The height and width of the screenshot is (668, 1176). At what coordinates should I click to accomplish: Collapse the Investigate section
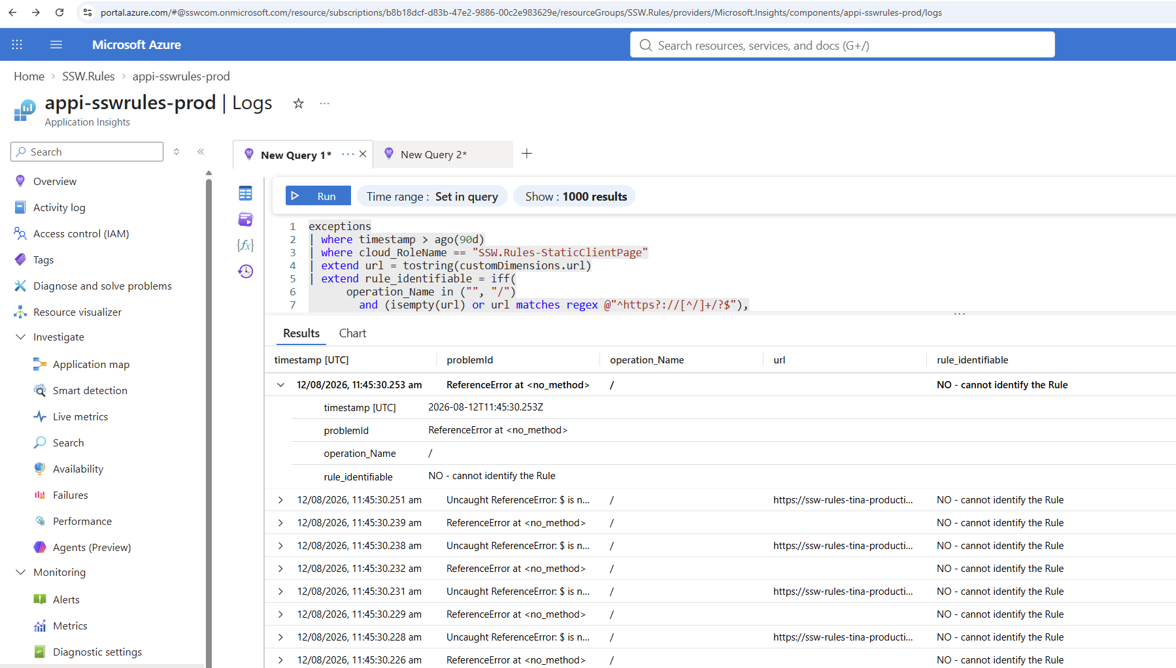20,337
